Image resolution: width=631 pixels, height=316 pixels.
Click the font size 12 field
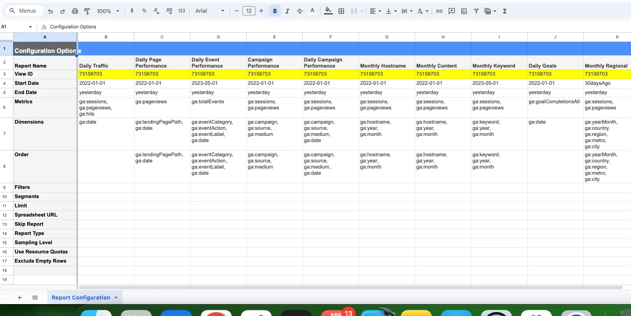(249, 11)
